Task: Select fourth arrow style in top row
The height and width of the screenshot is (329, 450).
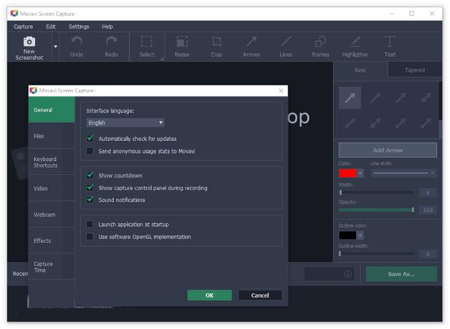Action: pos(426,98)
